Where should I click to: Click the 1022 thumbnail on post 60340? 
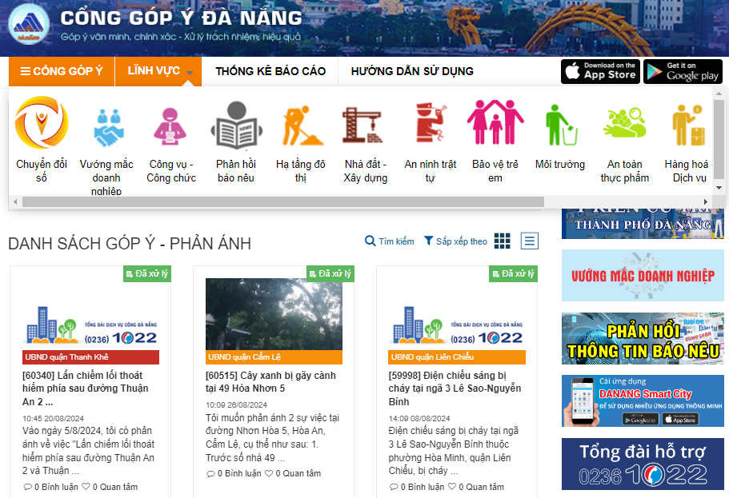click(x=90, y=325)
